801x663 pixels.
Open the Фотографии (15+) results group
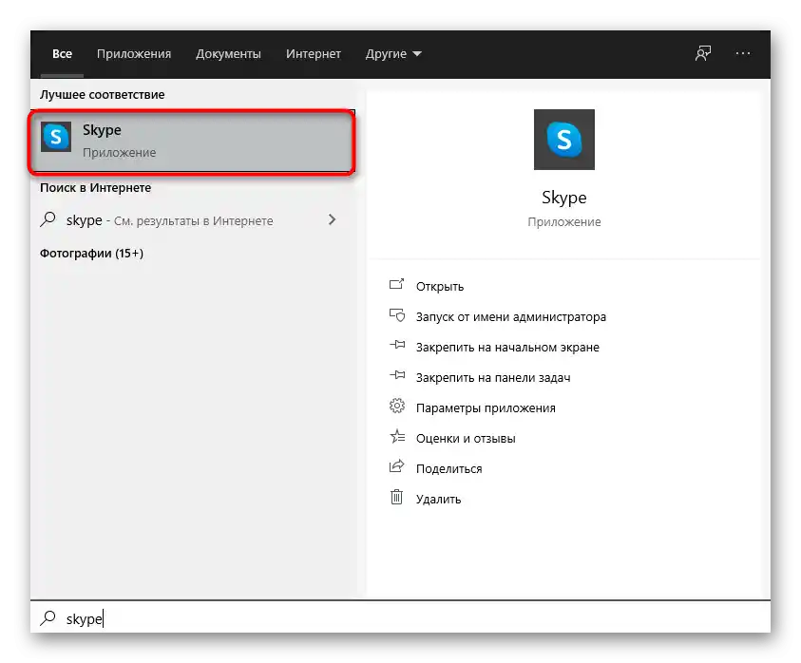(91, 254)
